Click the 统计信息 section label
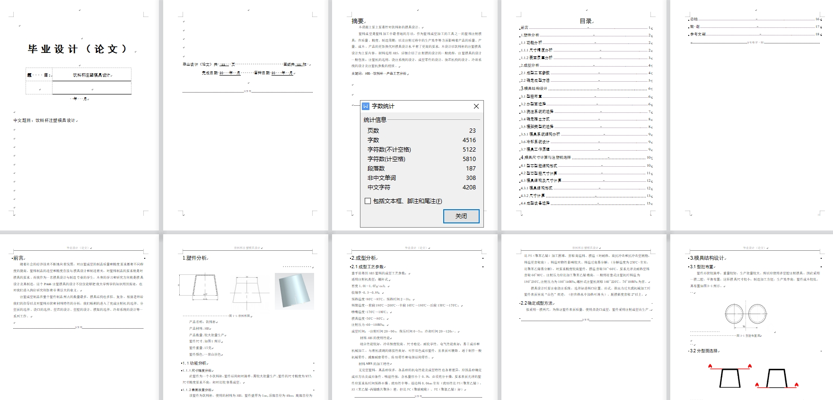Image resolution: width=833 pixels, height=400 pixels. [x=375, y=120]
